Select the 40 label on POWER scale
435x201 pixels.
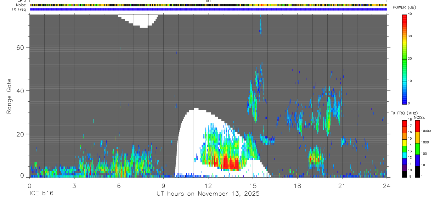410,14
